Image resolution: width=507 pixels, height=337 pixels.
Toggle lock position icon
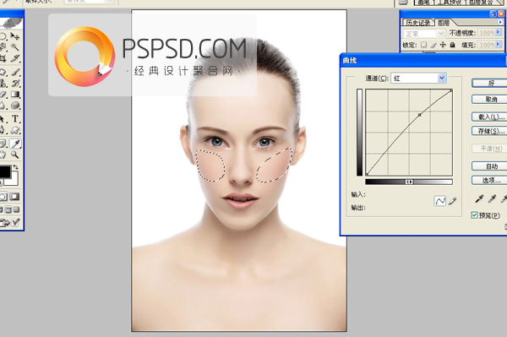[443, 45]
